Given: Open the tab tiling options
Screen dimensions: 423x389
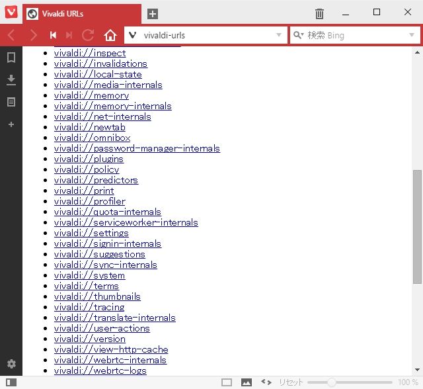Looking at the screenshot, I should (226, 382).
